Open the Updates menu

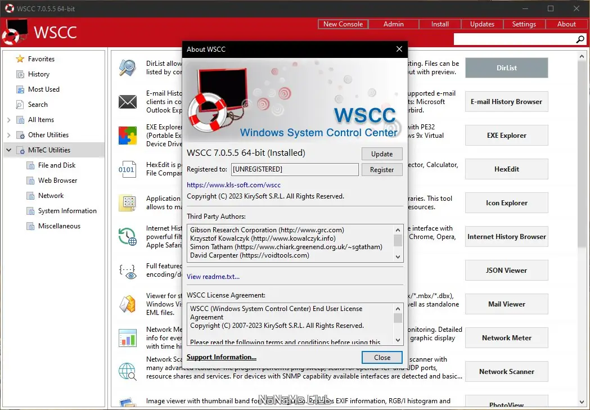(482, 24)
